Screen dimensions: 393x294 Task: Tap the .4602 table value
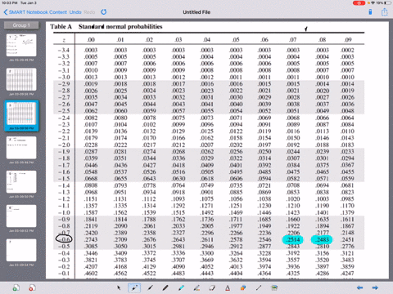tap(91, 273)
